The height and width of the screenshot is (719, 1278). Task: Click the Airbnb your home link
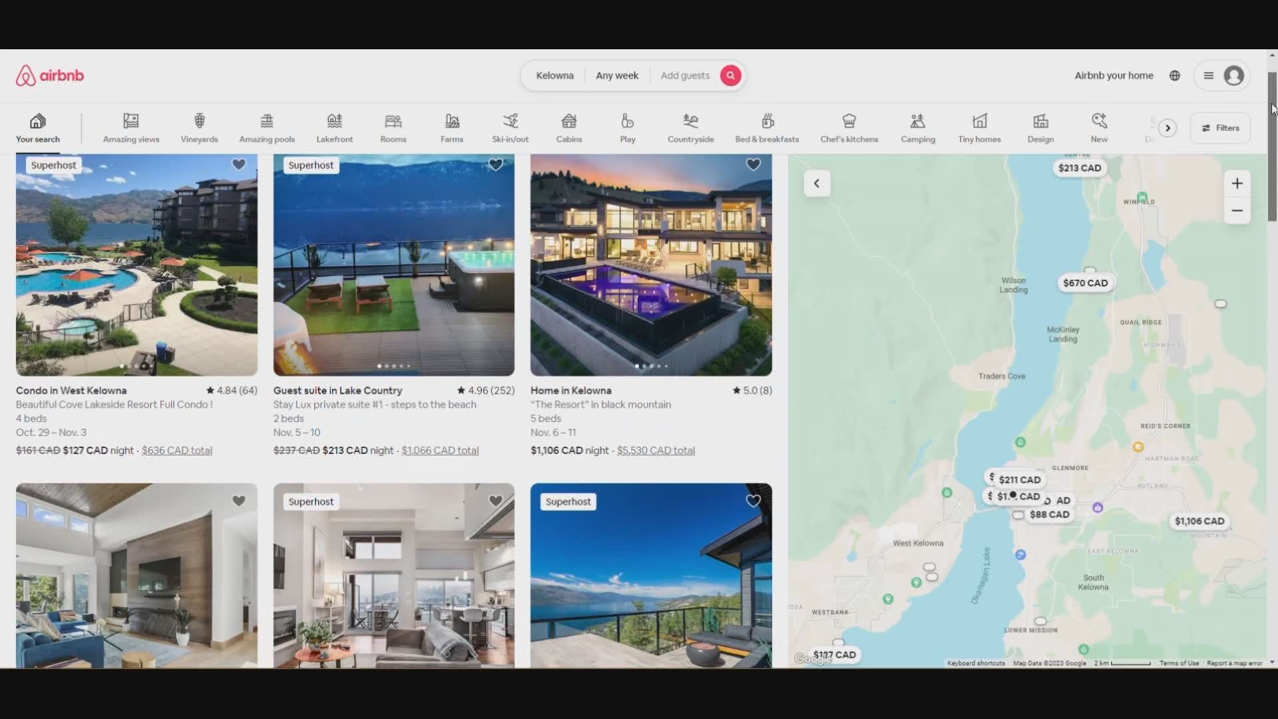(1114, 75)
